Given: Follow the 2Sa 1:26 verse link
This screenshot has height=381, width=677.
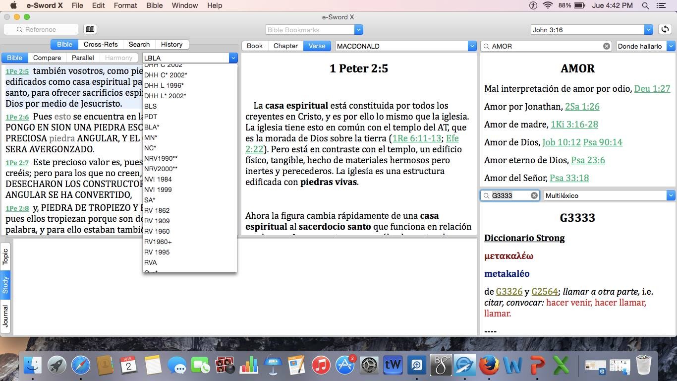Looking at the screenshot, I should click(x=582, y=107).
